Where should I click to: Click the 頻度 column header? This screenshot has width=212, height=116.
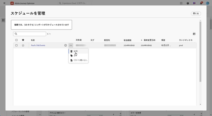pos(163,40)
